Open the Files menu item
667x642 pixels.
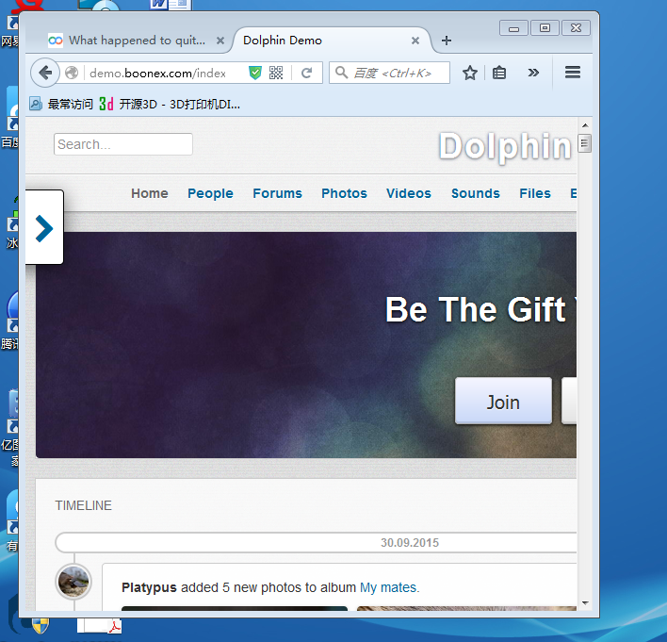(535, 193)
